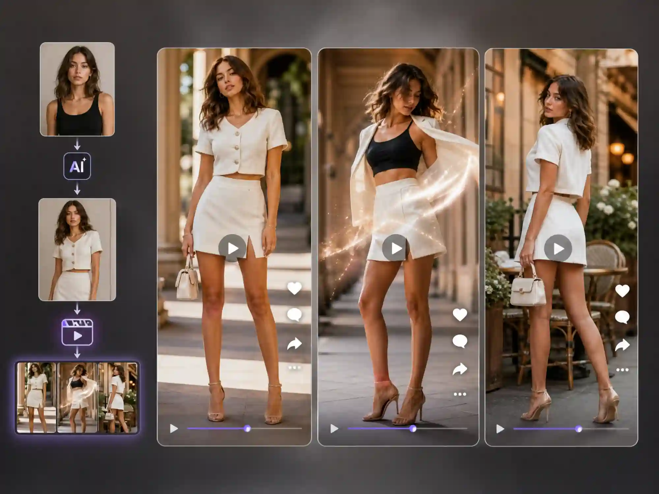Click the purple video clapperboard icon
This screenshot has height=494, width=659.
coord(77,332)
